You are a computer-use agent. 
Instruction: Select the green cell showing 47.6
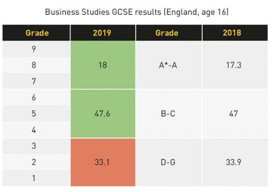(x=103, y=113)
